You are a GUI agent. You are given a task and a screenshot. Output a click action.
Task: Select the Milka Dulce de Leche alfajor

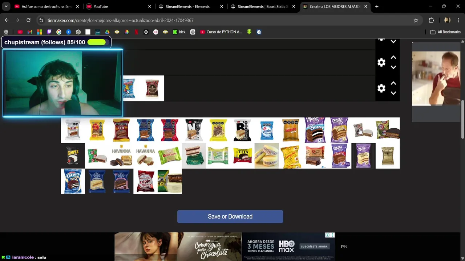click(339, 130)
